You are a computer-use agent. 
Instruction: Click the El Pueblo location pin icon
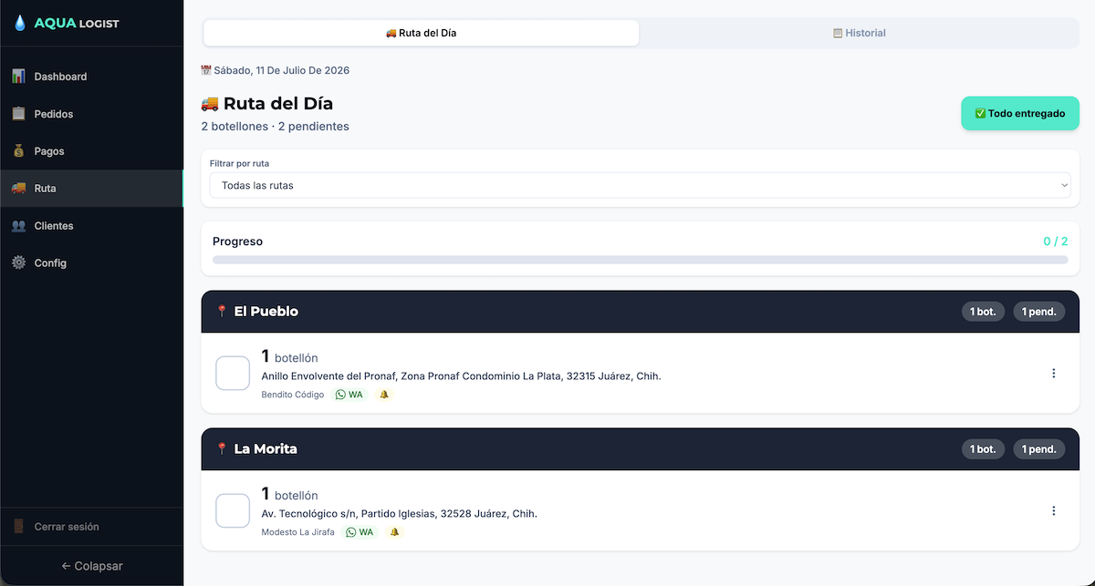(222, 312)
